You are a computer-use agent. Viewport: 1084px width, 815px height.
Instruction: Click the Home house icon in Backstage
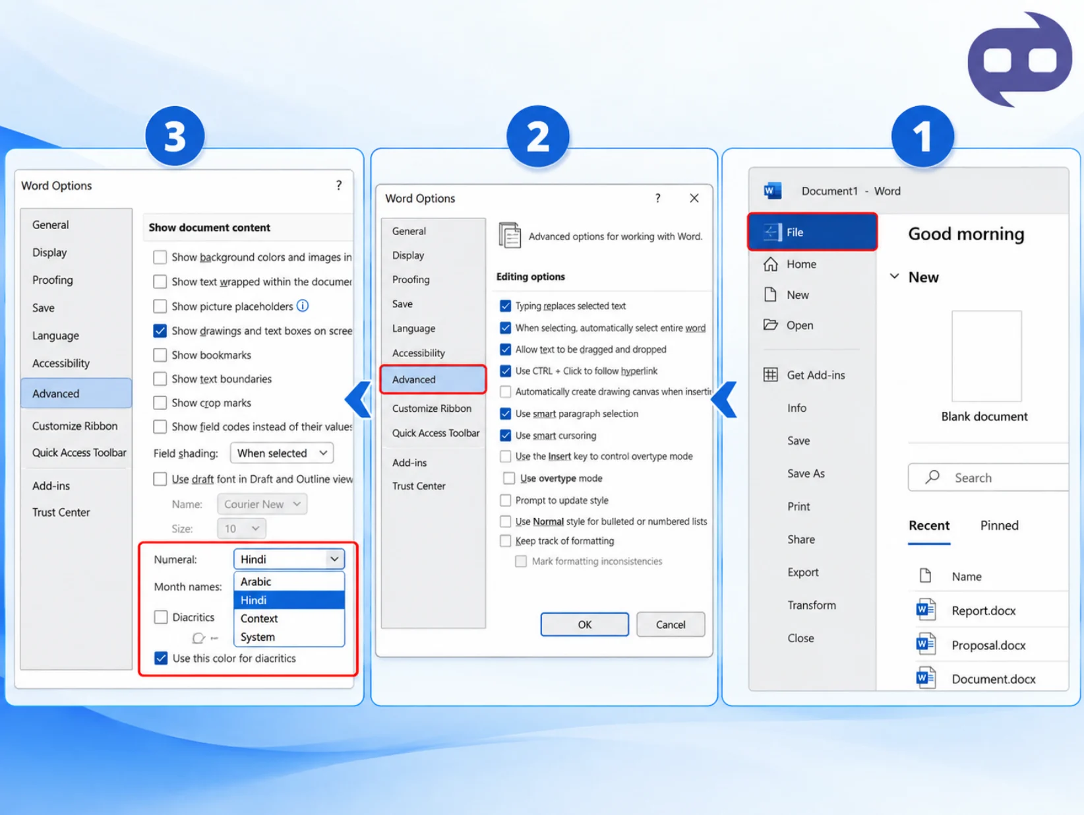[x=771, y=264]
